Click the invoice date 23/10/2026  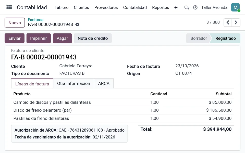[187, 66]
